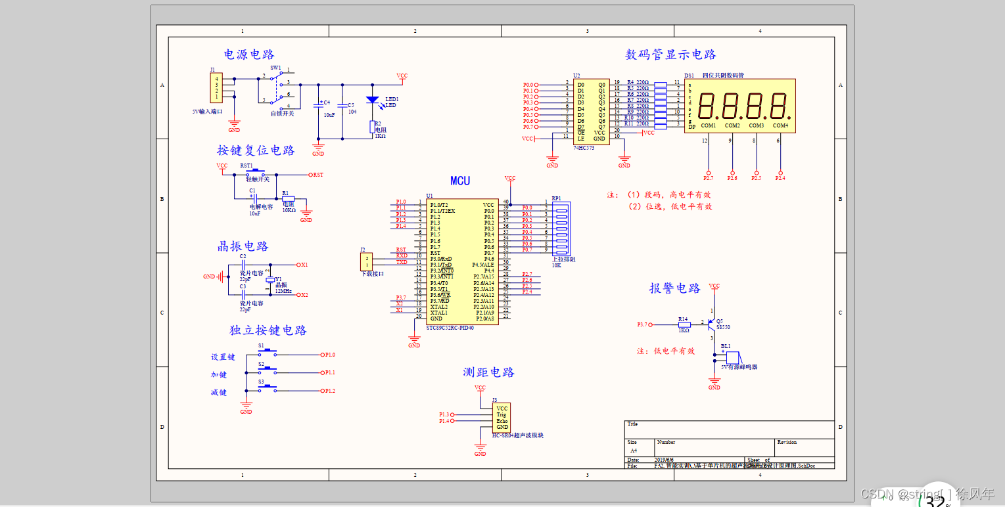Click the 加键 label beside S2
This screenshot has height=507, width=1005.
(x=219, y=375)
